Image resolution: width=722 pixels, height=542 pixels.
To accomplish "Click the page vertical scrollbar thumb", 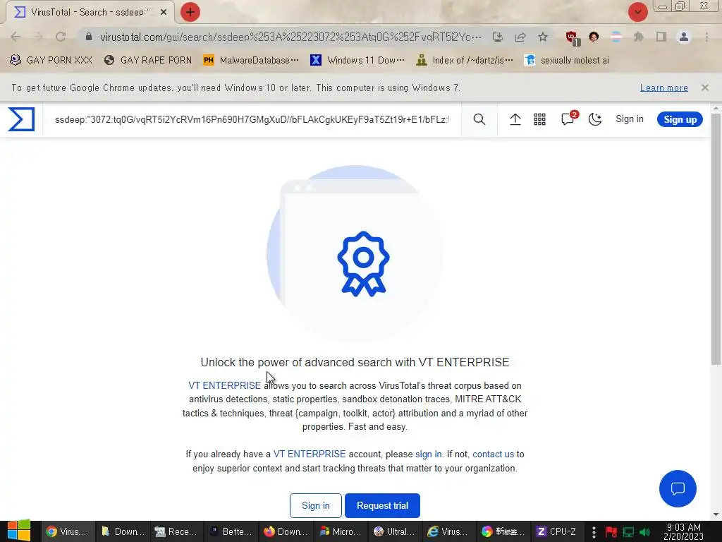I will click(716, 239).
